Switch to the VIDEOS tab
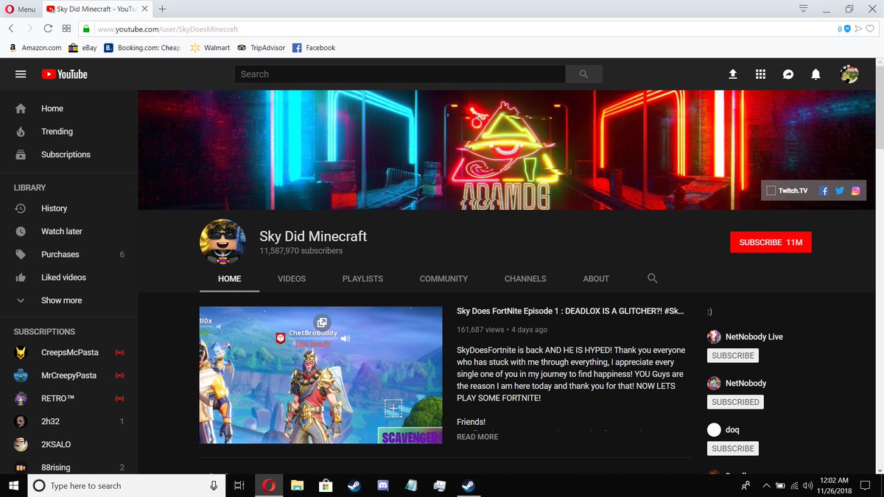This screenshot has width=884, height=497. [292, 279]
